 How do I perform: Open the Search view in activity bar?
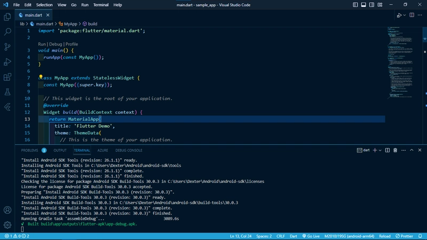point(7,32)
